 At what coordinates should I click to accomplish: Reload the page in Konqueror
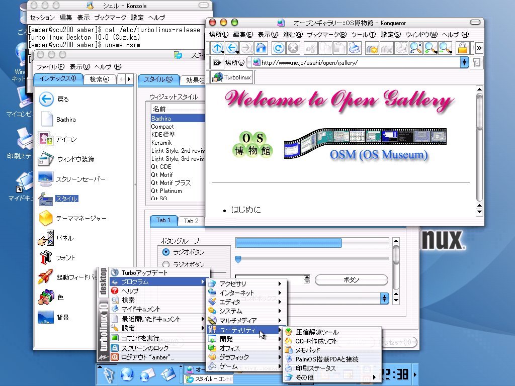click(278, 48)
